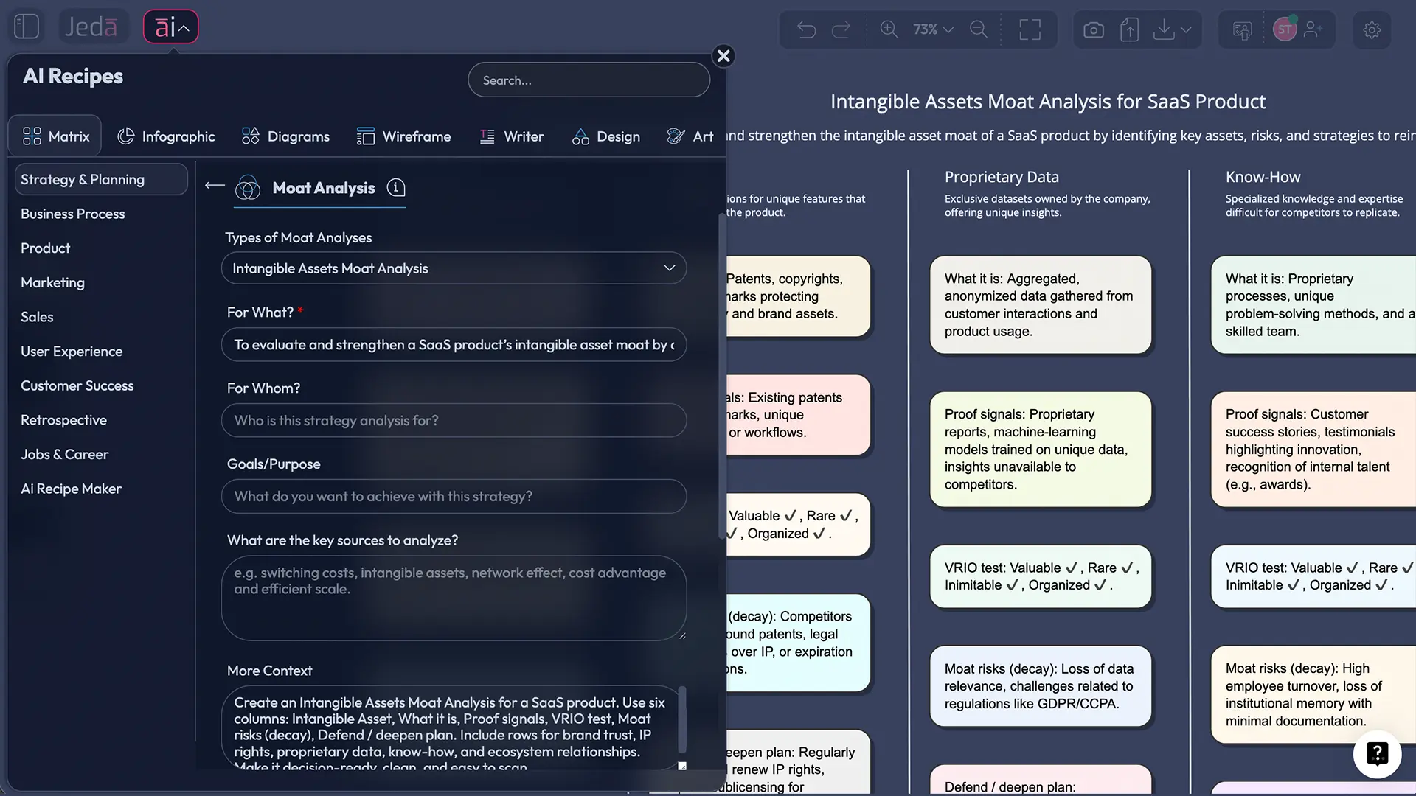Open the file upload icon
This screenshot has width=1416, height=796.
(x=1129, y=29)
